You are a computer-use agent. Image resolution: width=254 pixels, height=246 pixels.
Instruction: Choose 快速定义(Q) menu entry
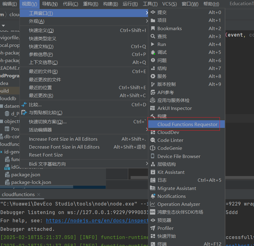point(84,30)
